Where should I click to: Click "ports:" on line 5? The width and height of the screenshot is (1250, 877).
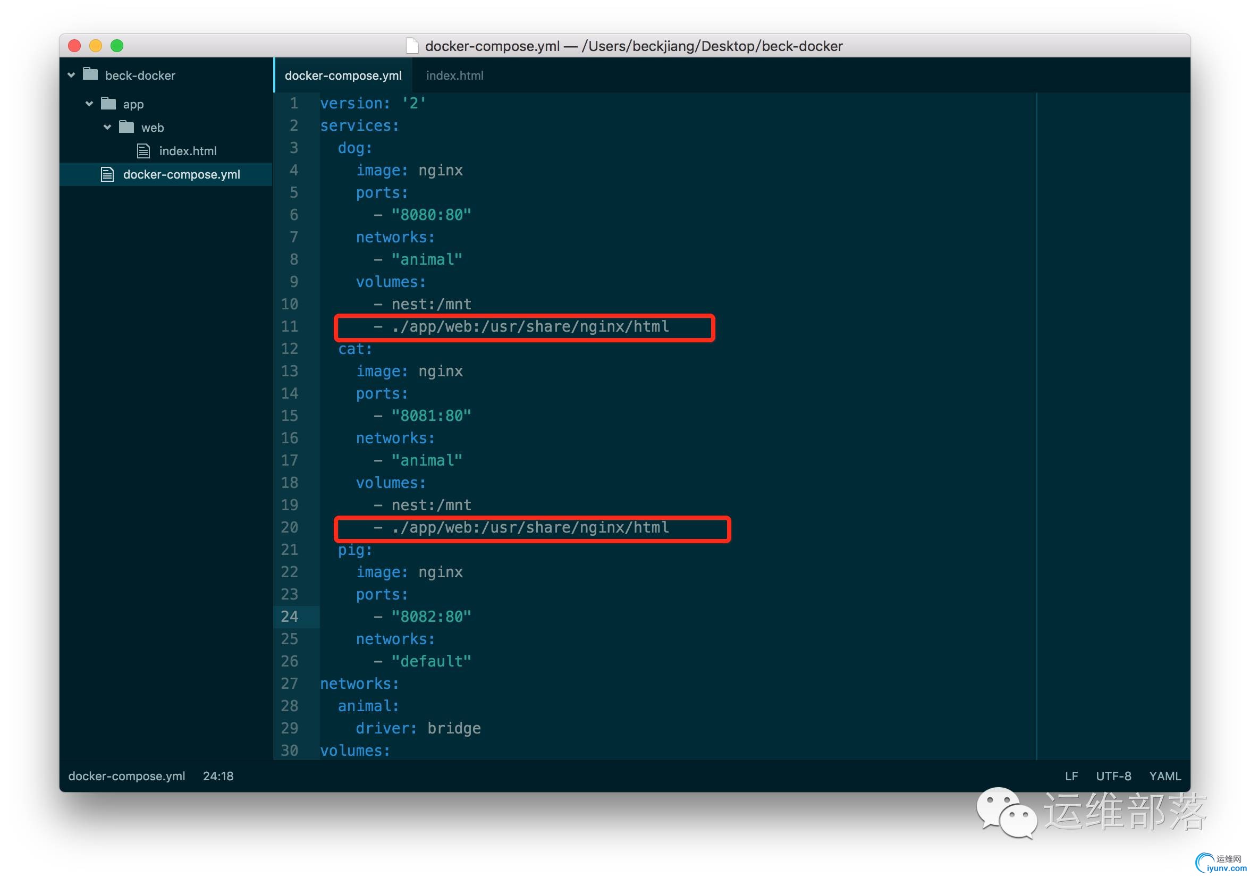pyautogui.click(x=382, y=192)
